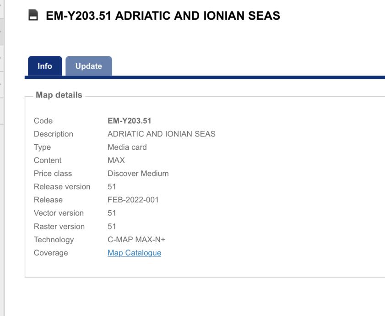Click the bold EM-Y203.51 code value
This screenshot has width=385, height=316.
(x=129, y=121)
